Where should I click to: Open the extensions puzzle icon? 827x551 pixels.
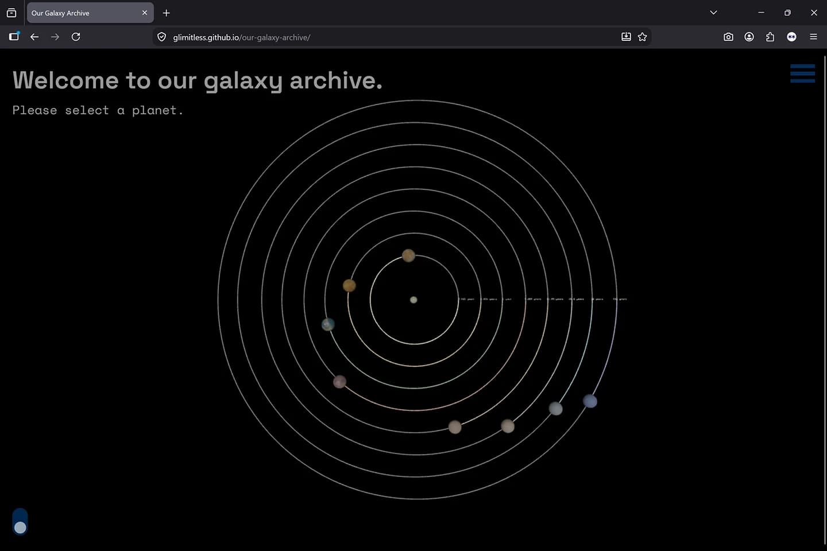(x=770, y=37)
